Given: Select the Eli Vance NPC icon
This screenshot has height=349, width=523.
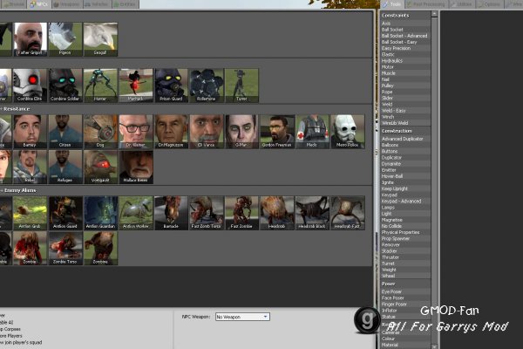Looking at the screenshot, I should [x=207, y=132].
